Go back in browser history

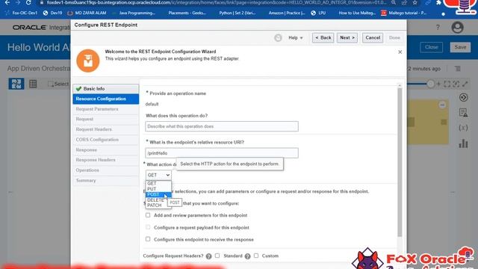[7, 2]
